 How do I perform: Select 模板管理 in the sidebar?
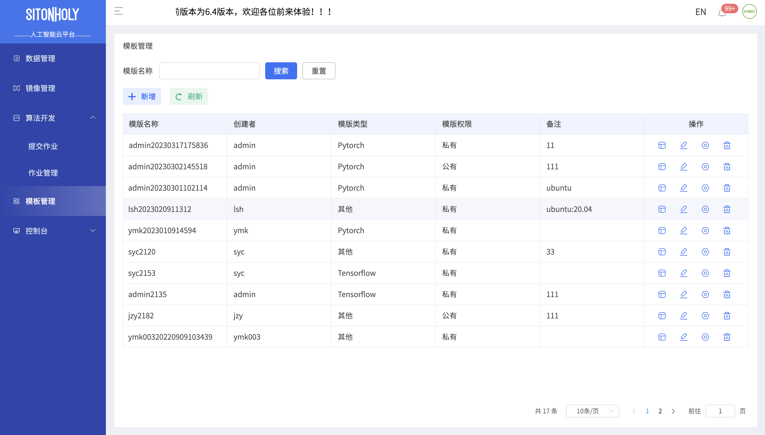[53, 201]
